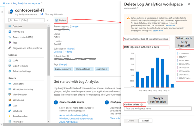This screenshot has width=195, height=126.
Task: Click Learn more link about permanent delete
Action: (158, 31)
